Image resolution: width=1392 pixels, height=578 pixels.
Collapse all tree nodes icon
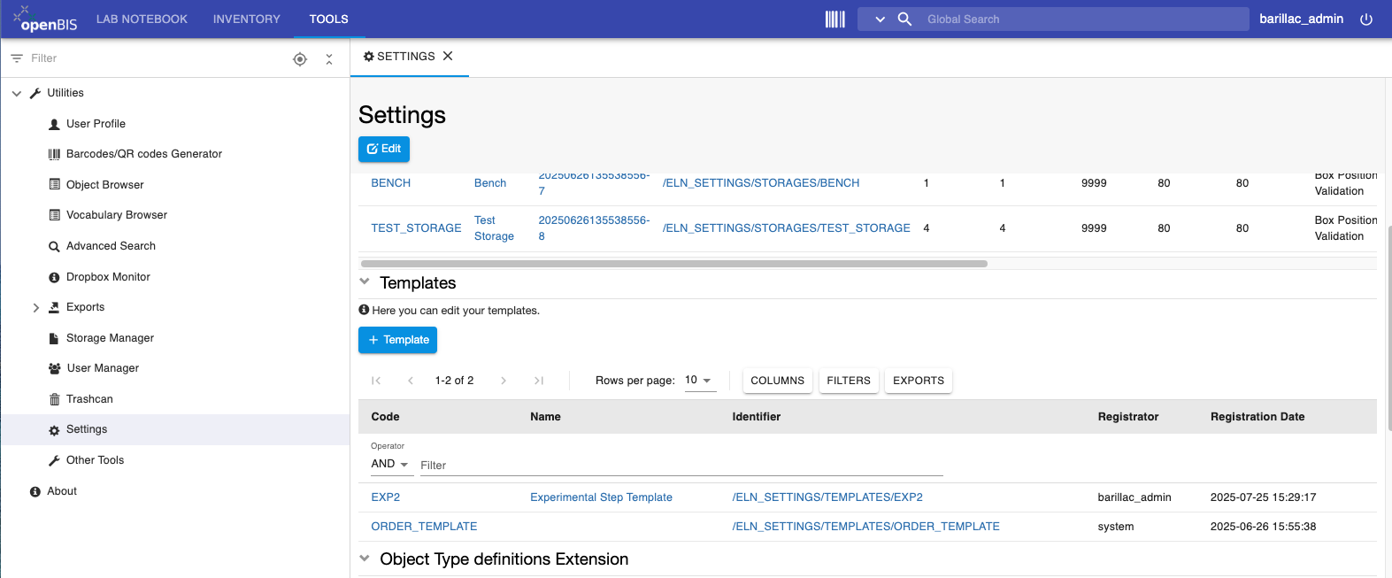pyautogui.click(x=329, y=58)
